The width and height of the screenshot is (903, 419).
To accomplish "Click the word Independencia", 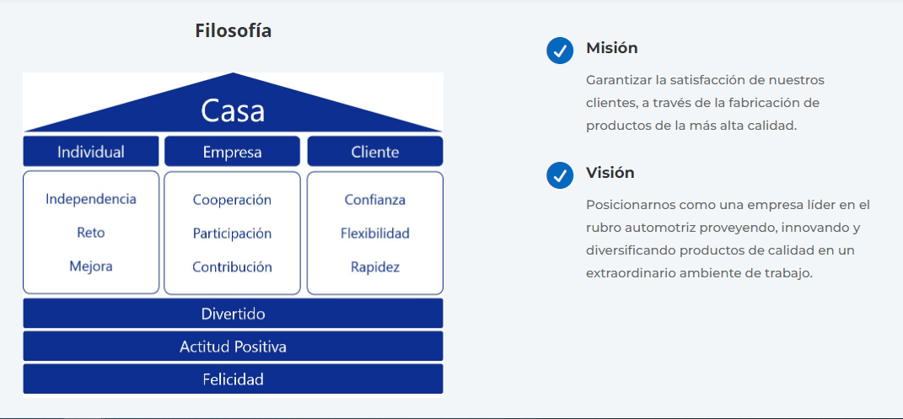I will [91, 199].
